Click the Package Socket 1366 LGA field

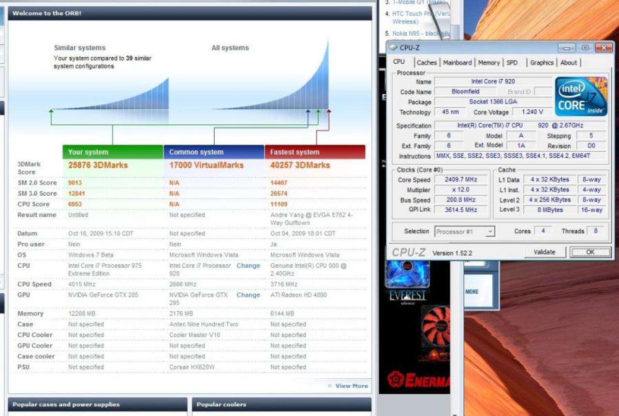click(x=493, y=101)
